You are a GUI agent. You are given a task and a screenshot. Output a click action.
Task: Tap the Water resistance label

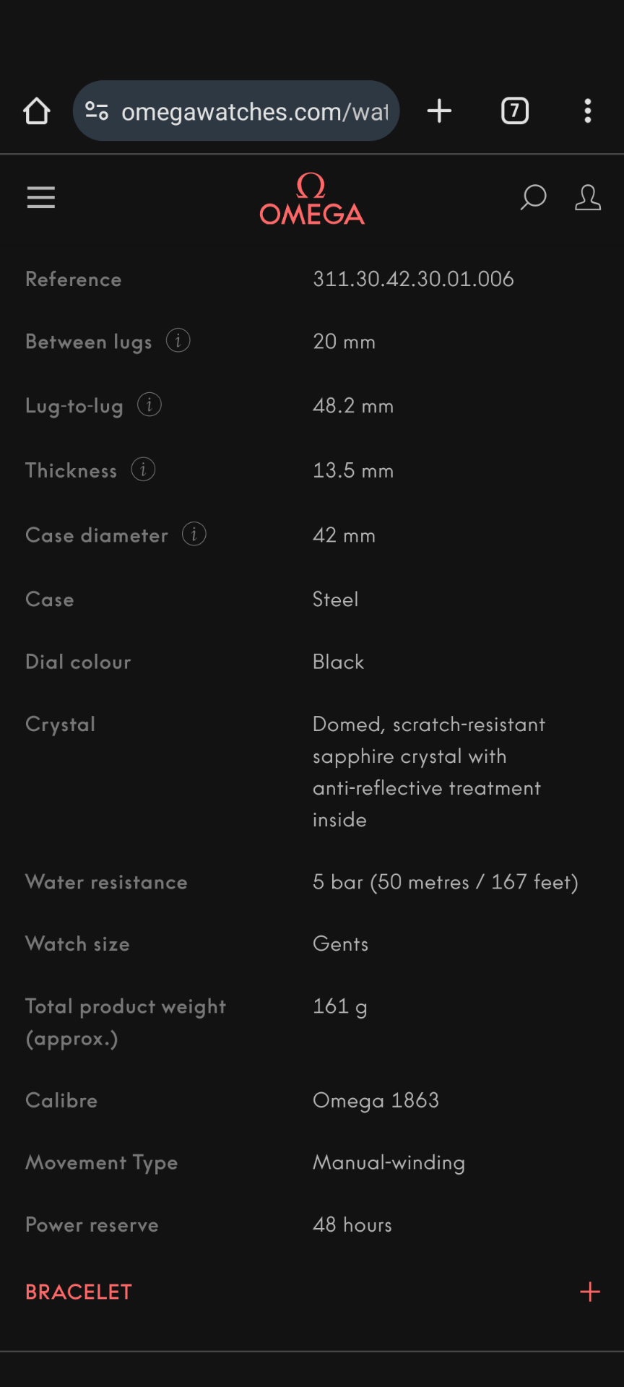pyautogui.click(x=106, y=882)
